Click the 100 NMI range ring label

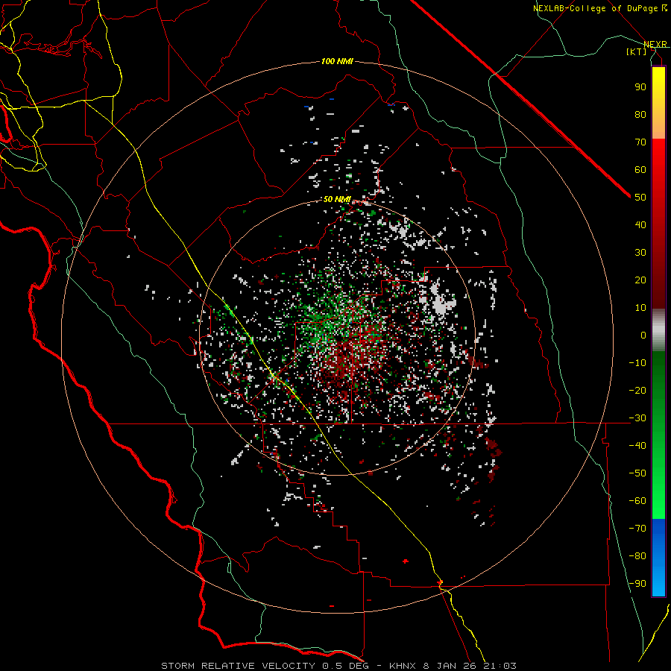337,61
